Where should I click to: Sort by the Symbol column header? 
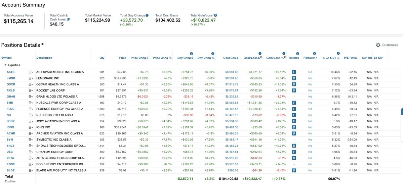click(x=6, y=58)
